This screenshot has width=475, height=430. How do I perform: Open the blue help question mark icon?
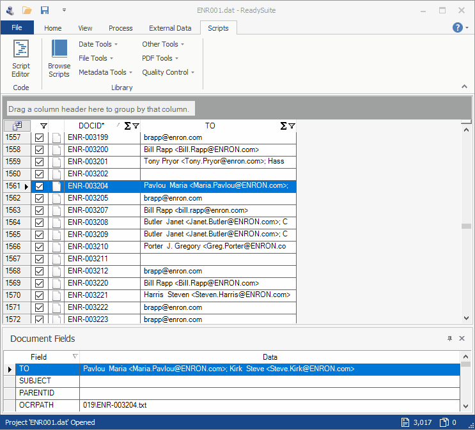coord(458,27)
